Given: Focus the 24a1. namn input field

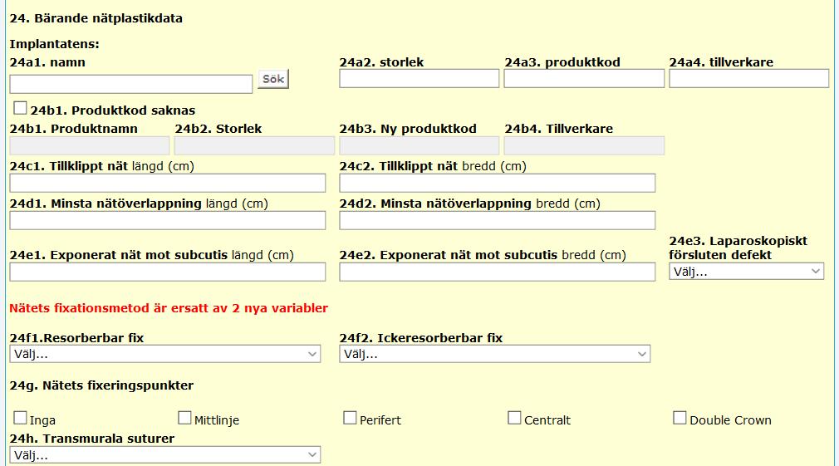Looking at the screenshot, I should point(131,84).
